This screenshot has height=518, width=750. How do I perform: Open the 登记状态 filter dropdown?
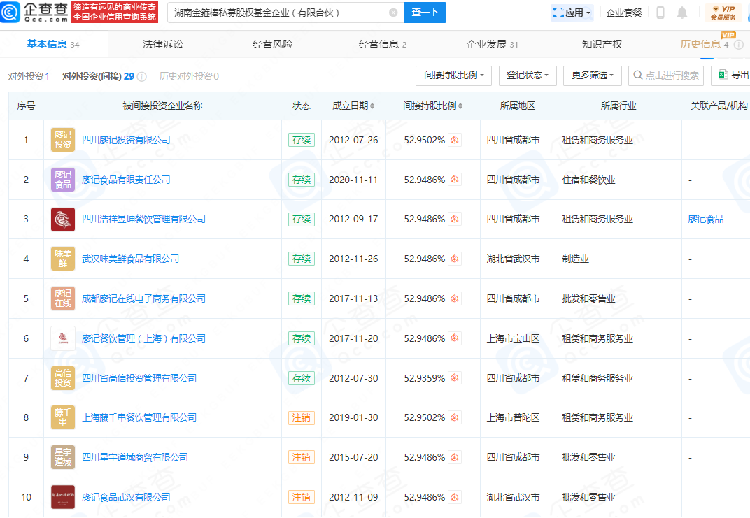click(x=528, y=75)
